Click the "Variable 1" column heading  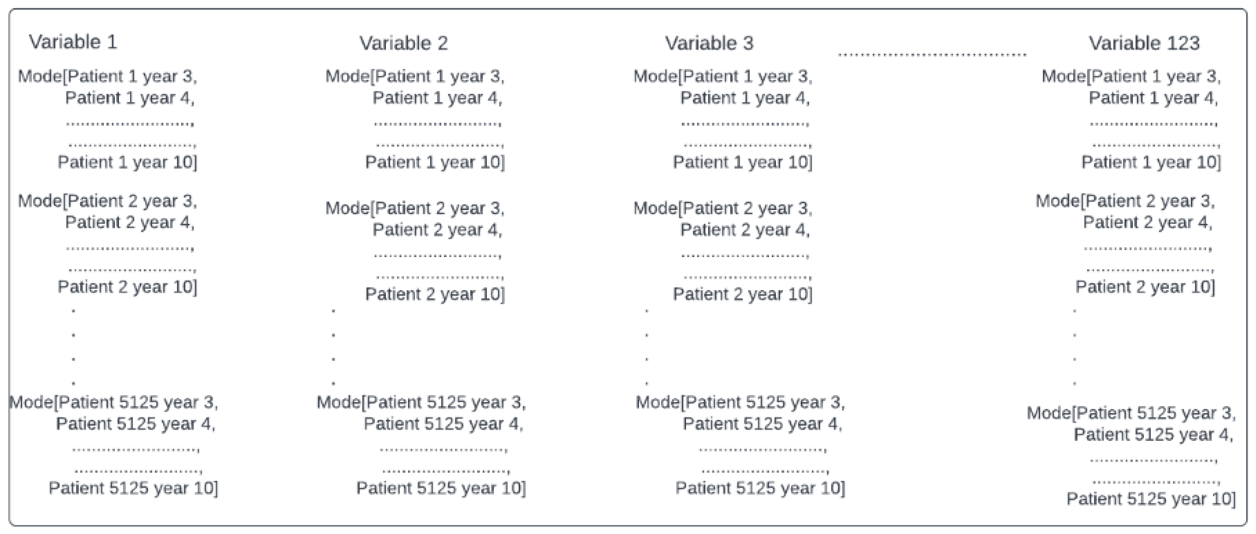(73, 42)
